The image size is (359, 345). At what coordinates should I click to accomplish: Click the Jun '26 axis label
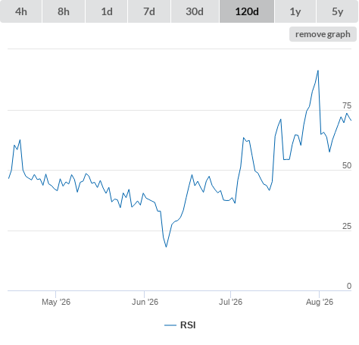[145, 302]
